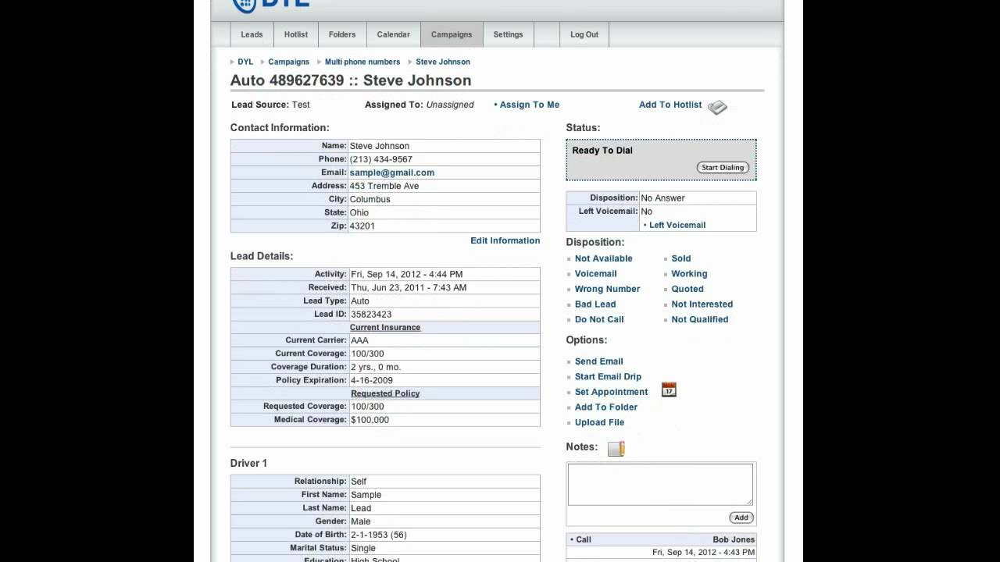The height and width of the screenshot is (562, 1000).
Task: Set disposition to Quoted
Action: 687,289
